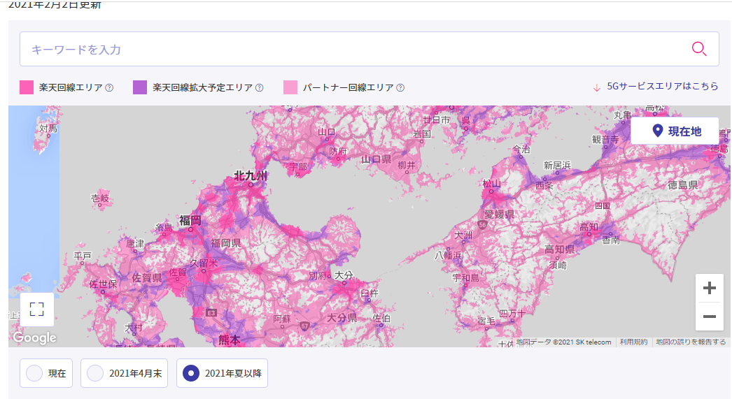Toggle fullscreen map view icon
Viewport: 732px width, 399px height.
(37, 309)
